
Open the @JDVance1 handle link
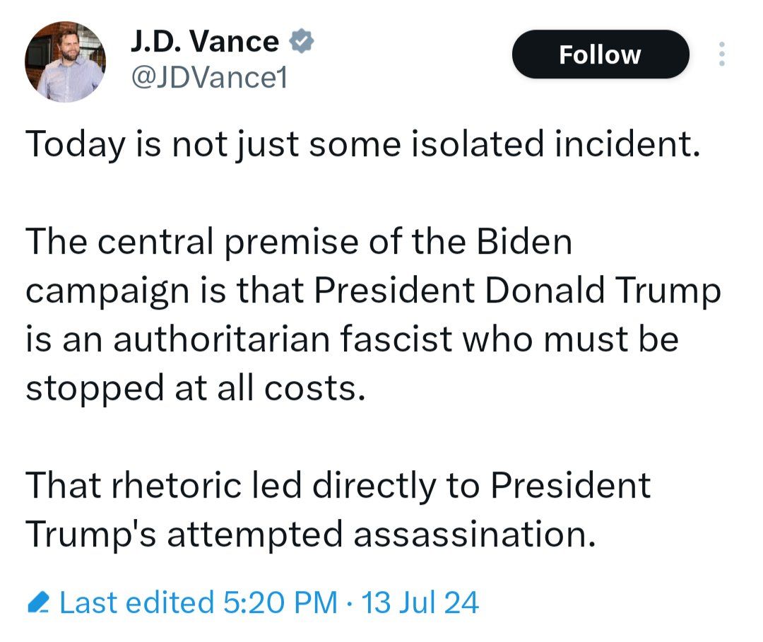(x=208, y=78)
